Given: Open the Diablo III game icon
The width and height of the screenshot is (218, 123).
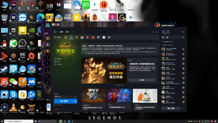Looking at the screenshot, I should click(87, 37).
